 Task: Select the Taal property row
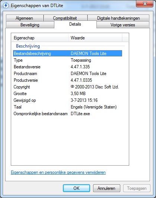[x=67, y=107]
